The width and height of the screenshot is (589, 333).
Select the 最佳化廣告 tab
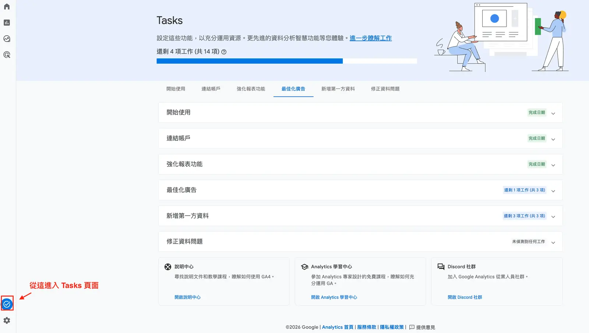click(x=293, y=89)
